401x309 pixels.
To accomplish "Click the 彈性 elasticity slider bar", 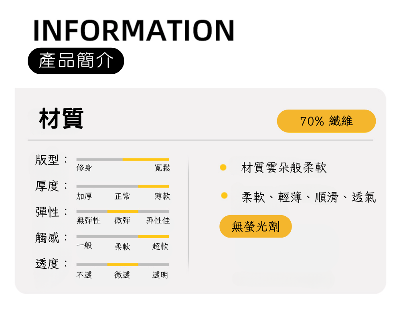I will pos(123,211).
